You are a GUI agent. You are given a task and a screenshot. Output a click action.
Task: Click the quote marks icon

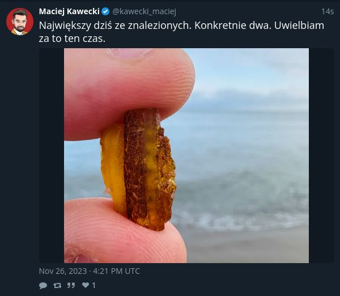click(x=71, y=285)
